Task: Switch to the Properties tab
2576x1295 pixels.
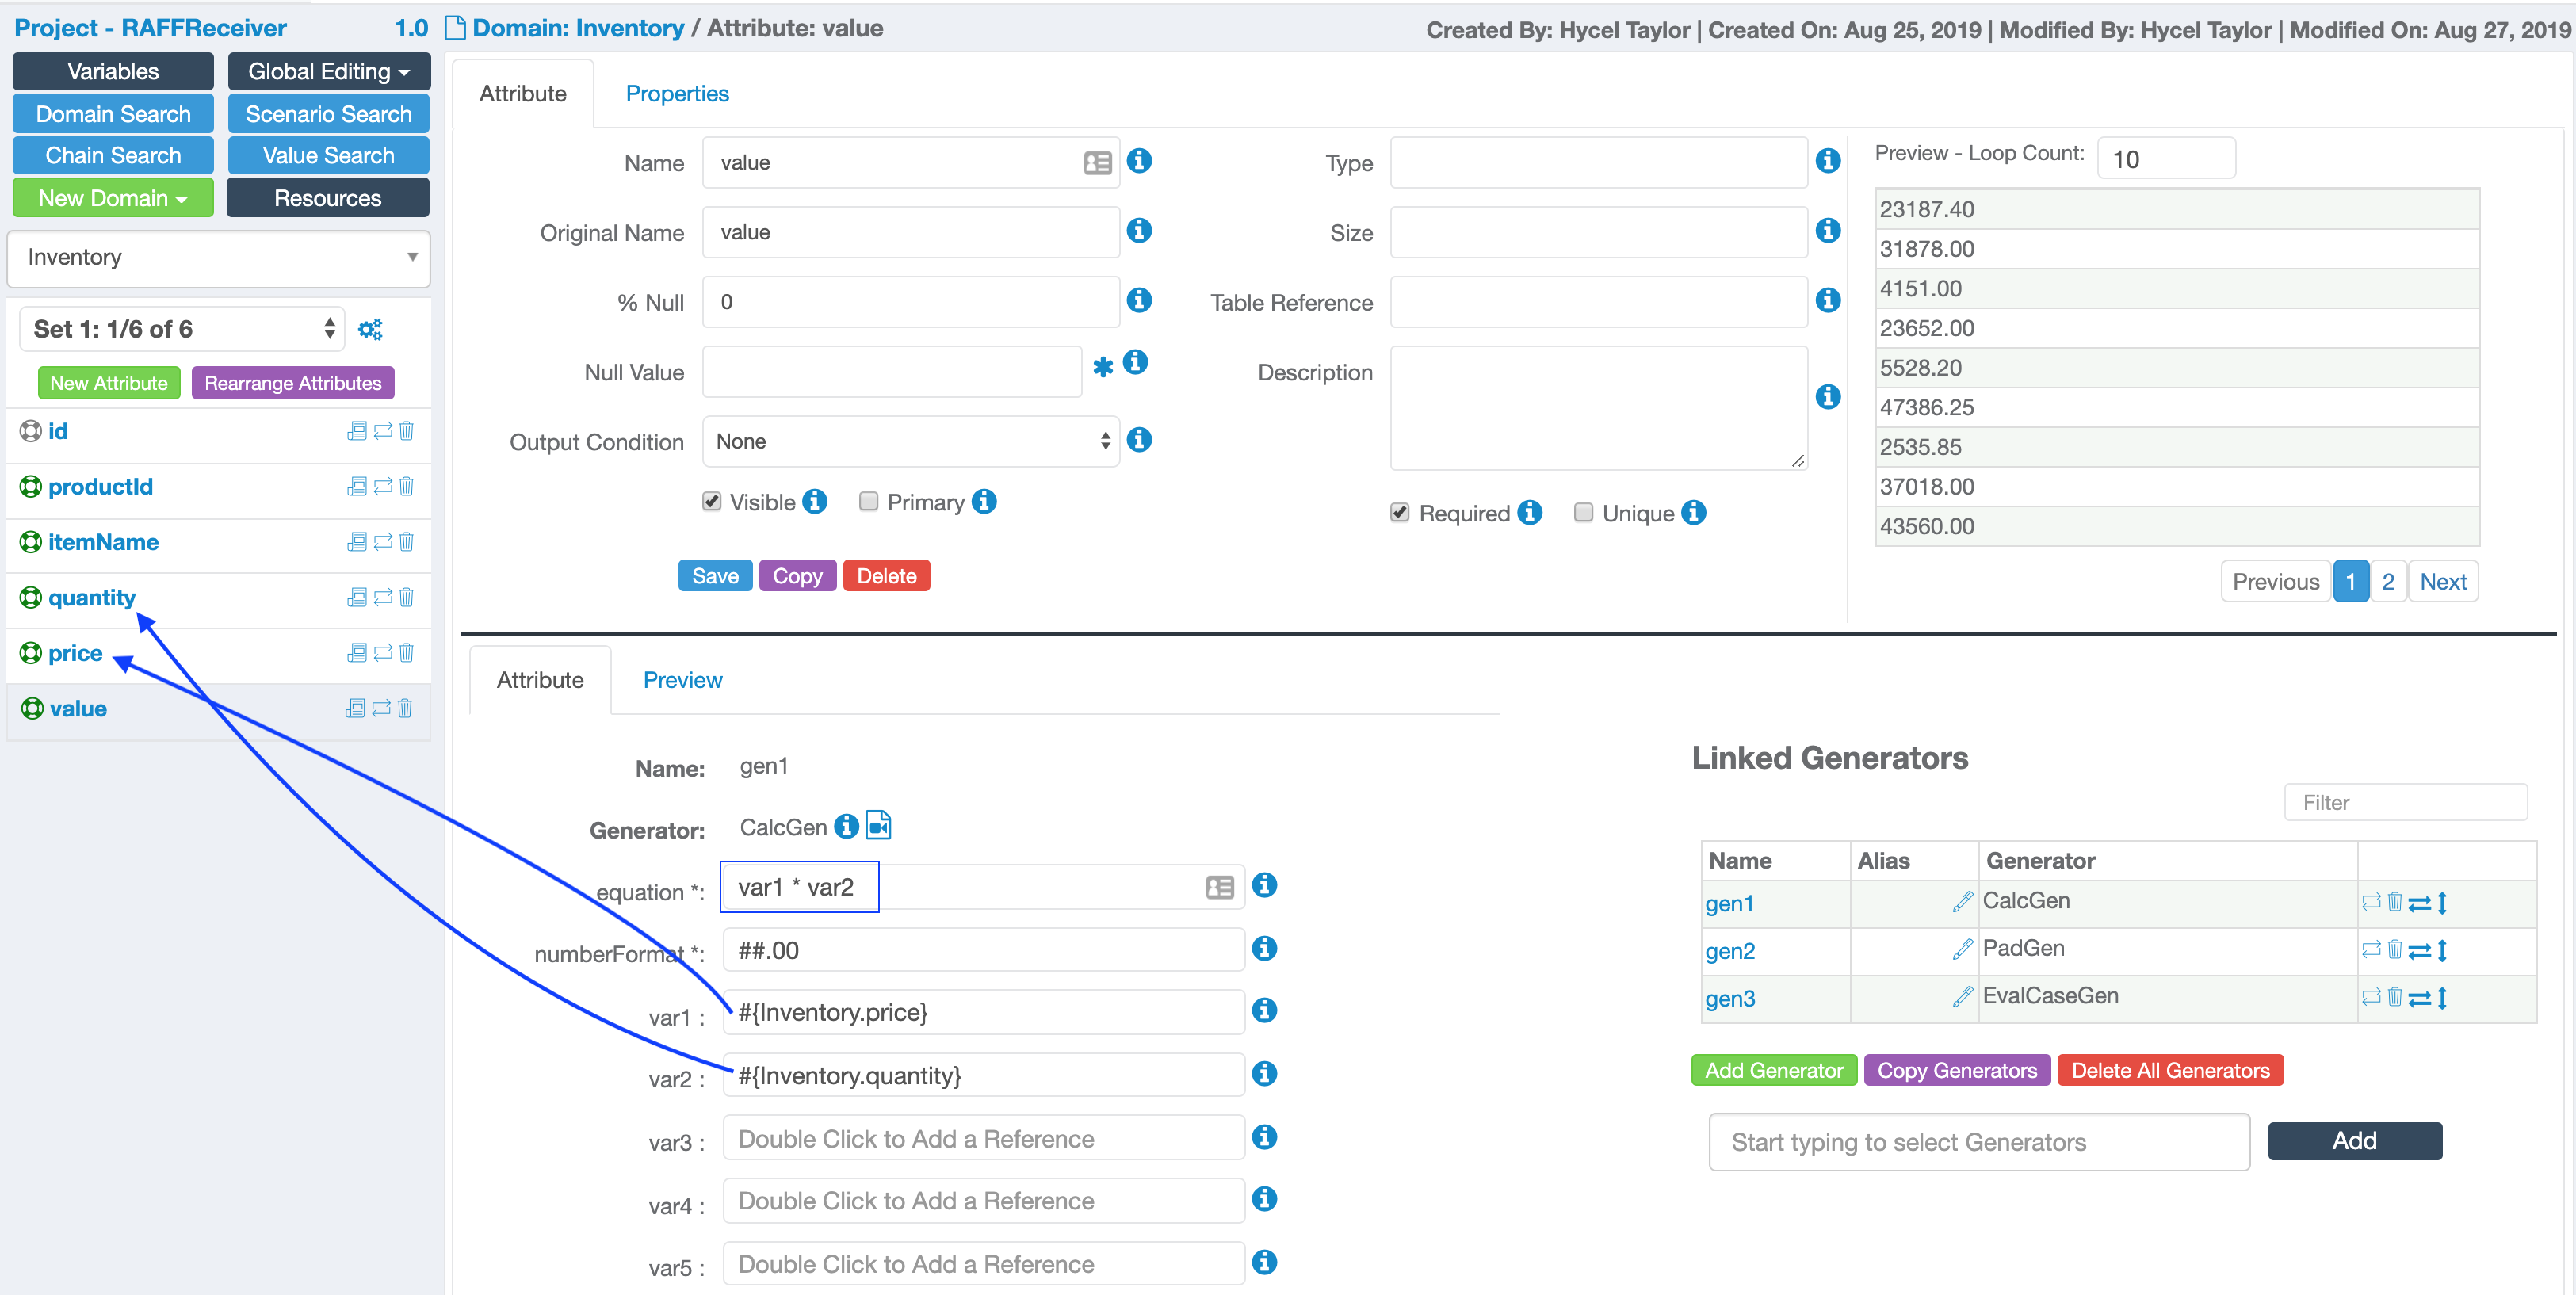Action: pyautogui.click(x=677, y=94)
